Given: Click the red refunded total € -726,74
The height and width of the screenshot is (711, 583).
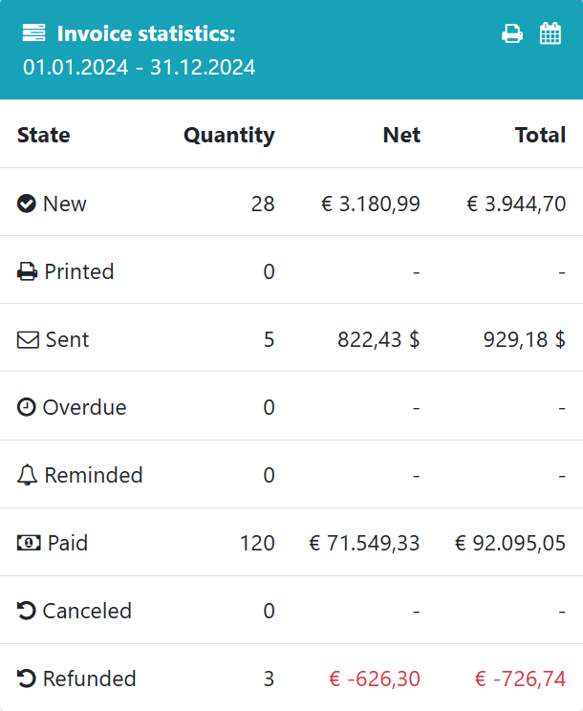Looking at the screenshot, I should point(520,679).
